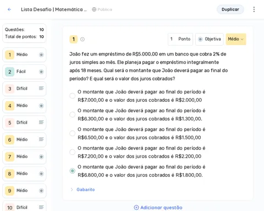Click the Questões count summary card
Screen dimensions: 264x211
(24, 33)
